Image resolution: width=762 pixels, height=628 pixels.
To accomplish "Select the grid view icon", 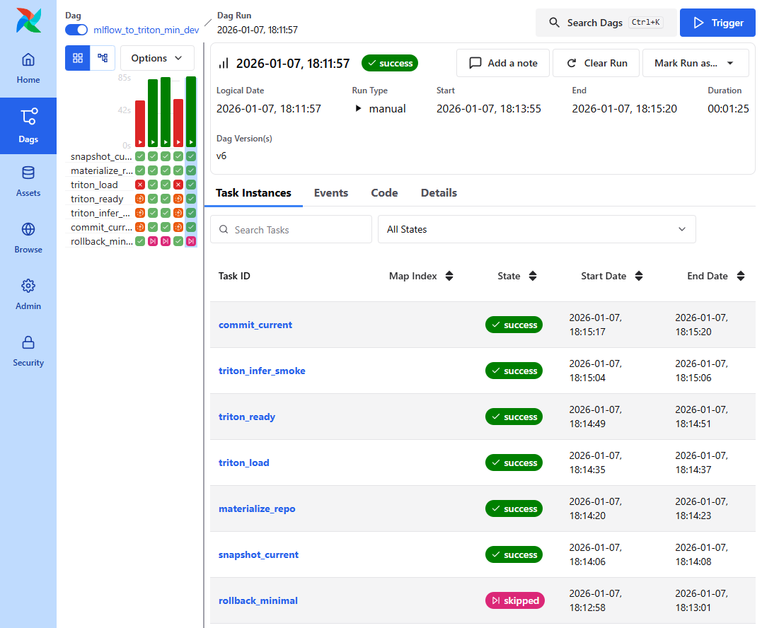I will [x=78, y=58].
